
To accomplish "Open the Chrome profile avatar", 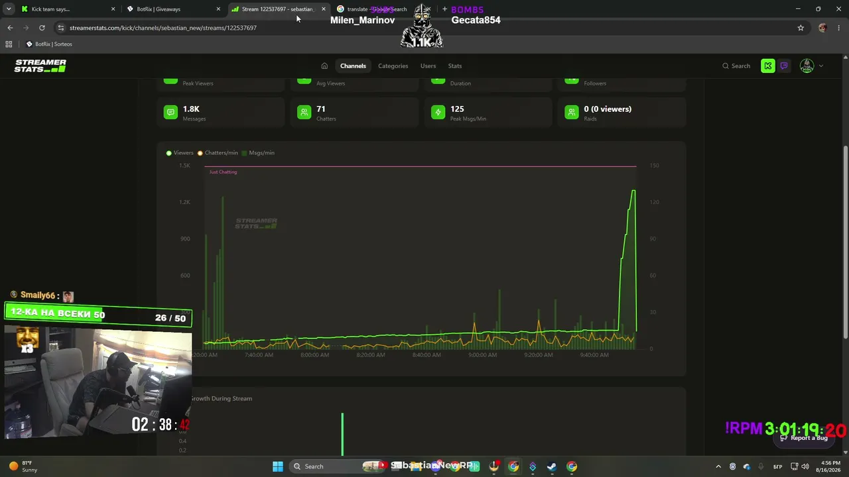I will coord(822,28).
